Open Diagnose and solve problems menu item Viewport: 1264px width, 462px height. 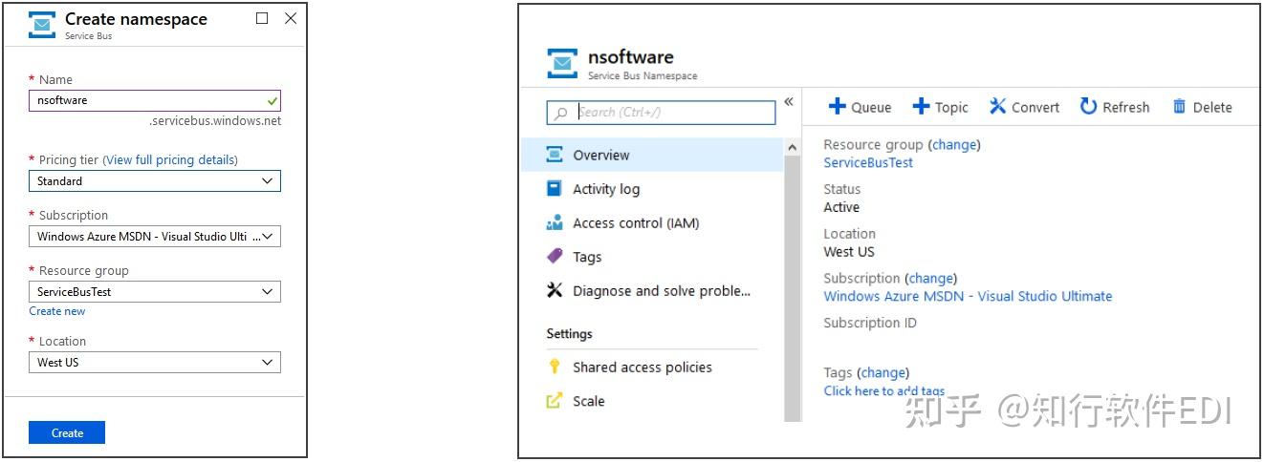tap(661, 291)
